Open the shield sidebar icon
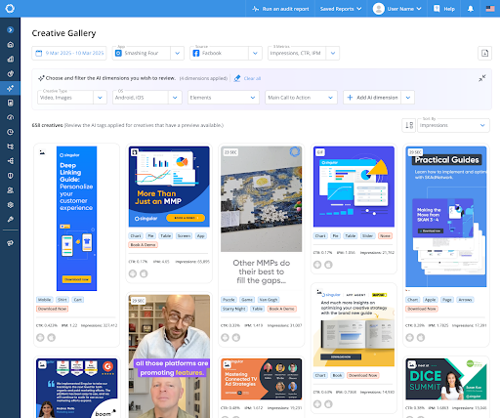Viewport: 500px width, 418px height. [x=10, y=176]
